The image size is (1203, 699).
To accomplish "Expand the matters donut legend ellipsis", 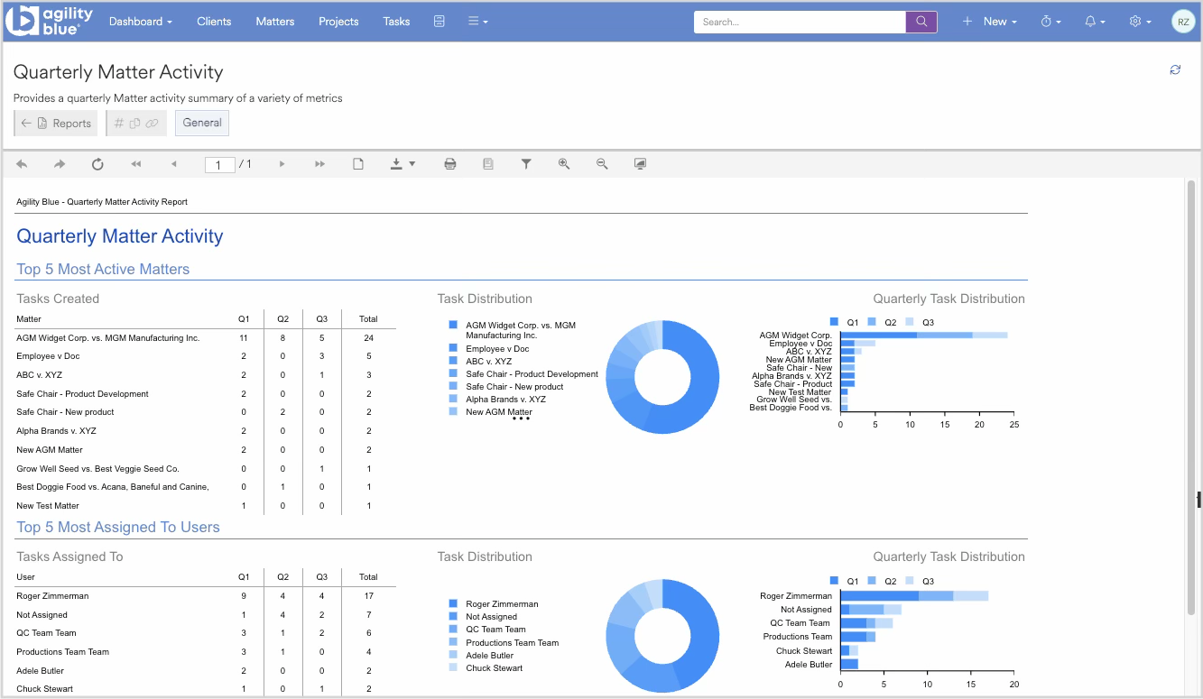I will pyautogui.click(x=522, y=418).
